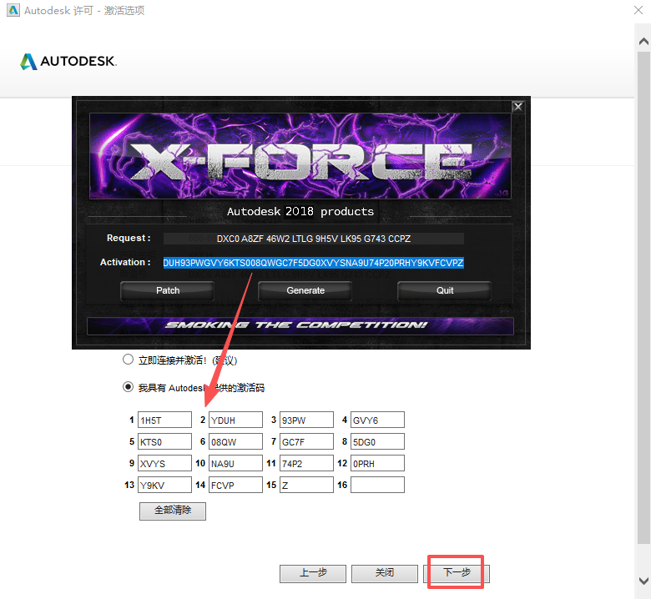Image resolution: width=651 pixels, height=599 pixels.
Task: Click activation box 12 containing 0PRH
Action: point(377,463)
